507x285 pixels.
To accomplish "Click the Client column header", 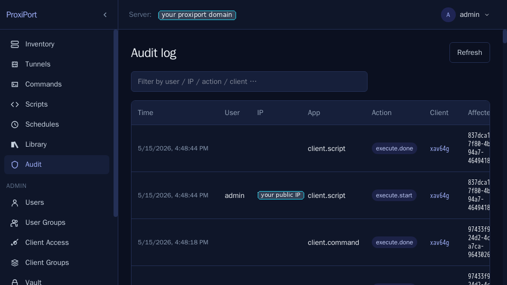I will [439, 113].
